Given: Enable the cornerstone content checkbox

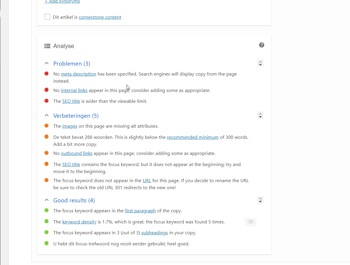Looking at the screenshot, I should 47,17.
